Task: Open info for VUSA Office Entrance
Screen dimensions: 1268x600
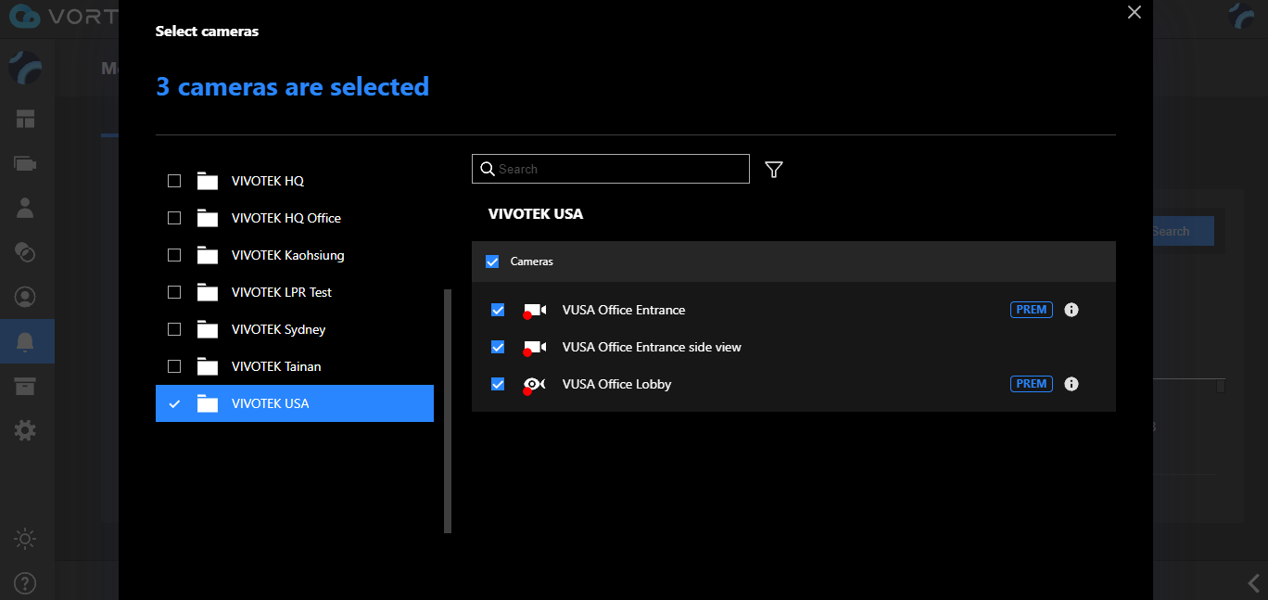Action: [x=1071, y=310]
